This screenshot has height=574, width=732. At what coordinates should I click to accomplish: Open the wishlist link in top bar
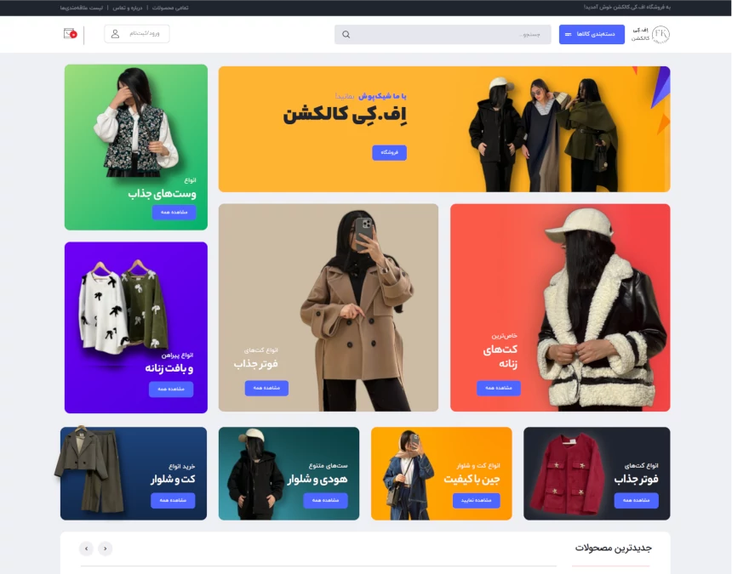(x=81, y=8)
